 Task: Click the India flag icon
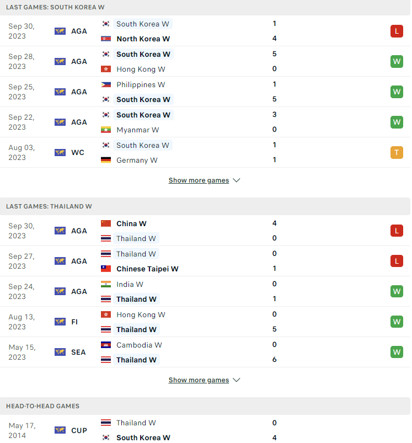pyautogui.click(x=106, y=284)
